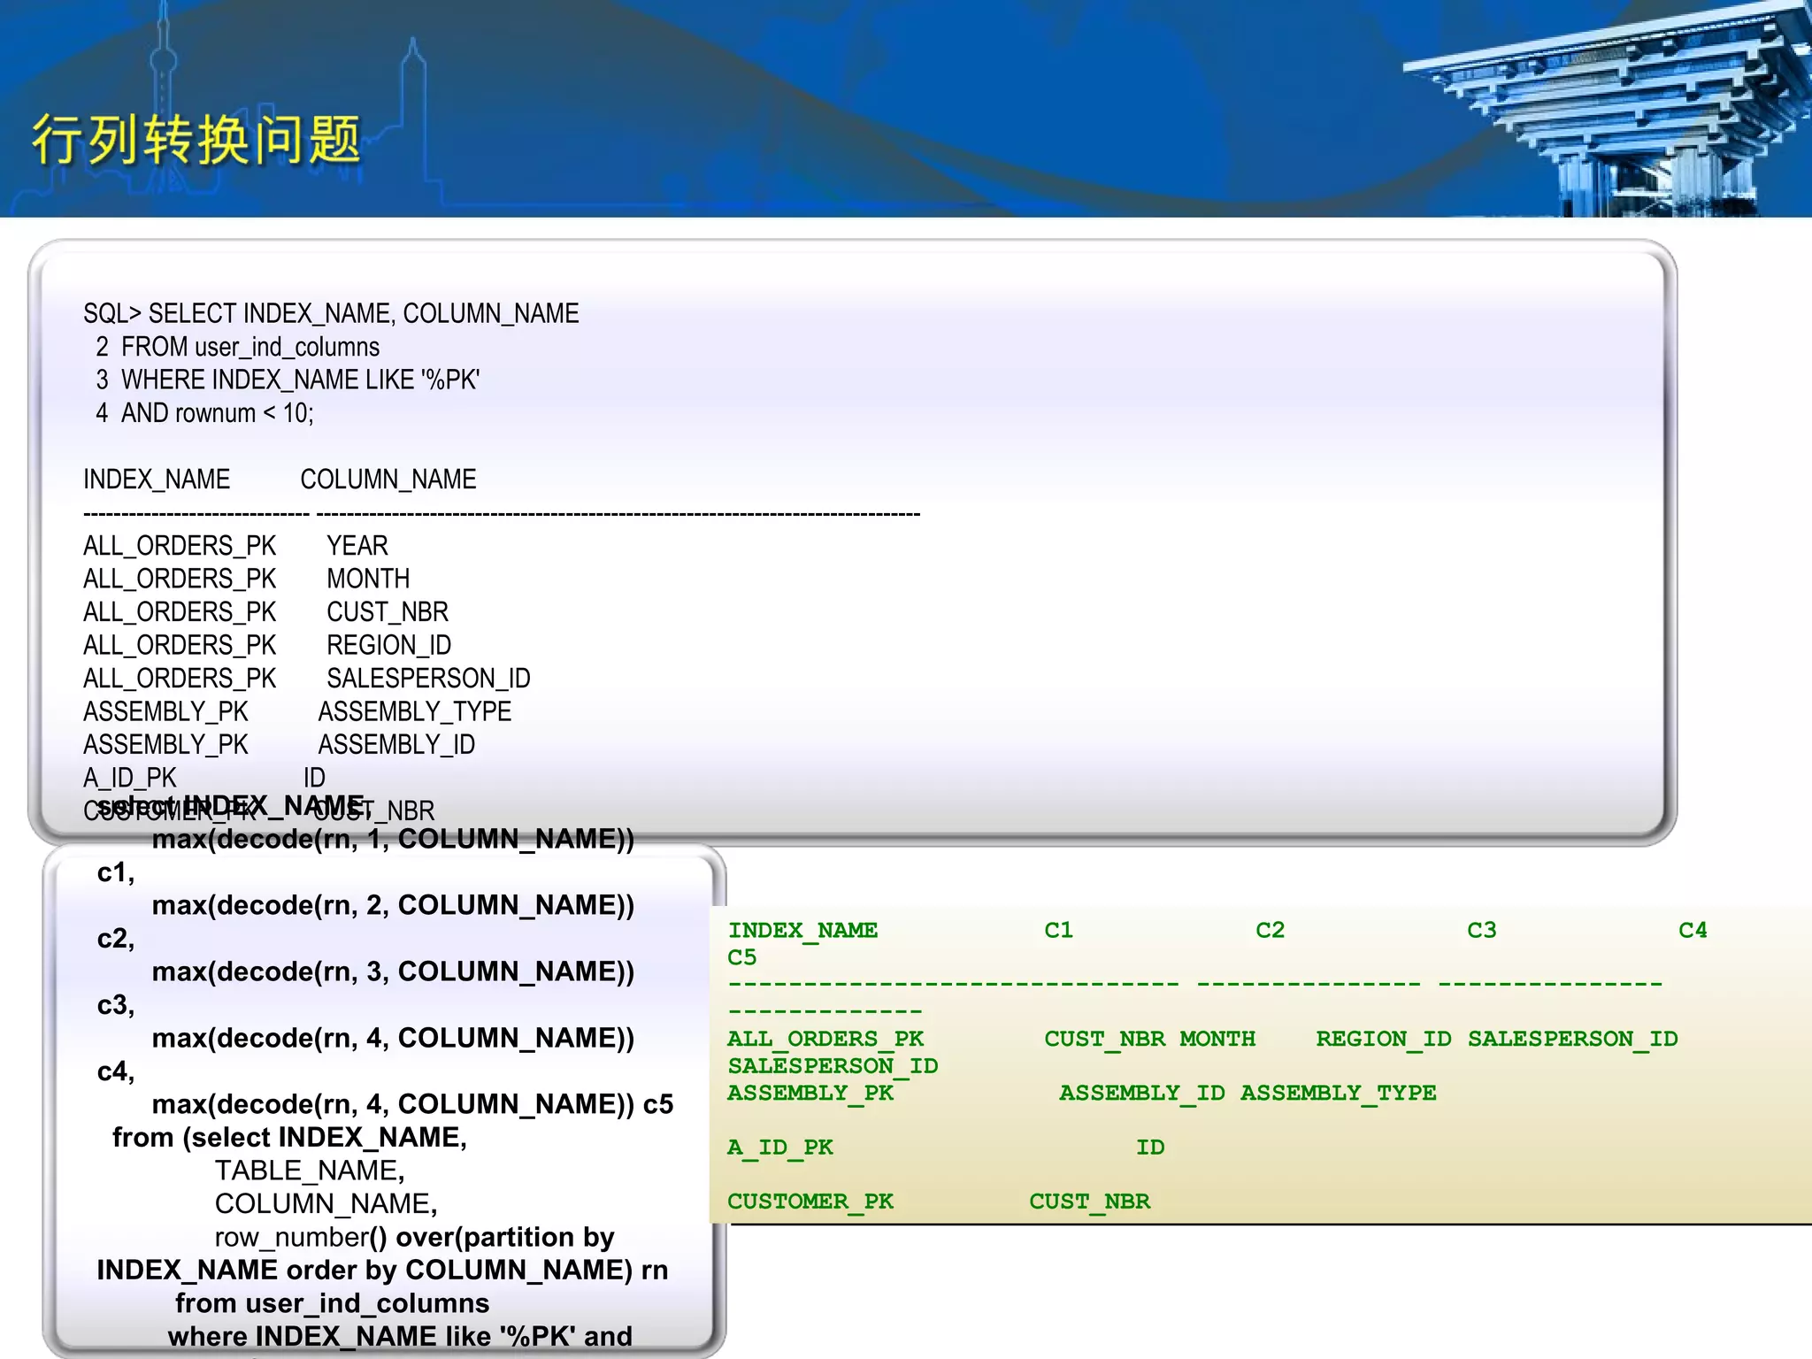Click the A_ID_PK row in the first result table

204,778
